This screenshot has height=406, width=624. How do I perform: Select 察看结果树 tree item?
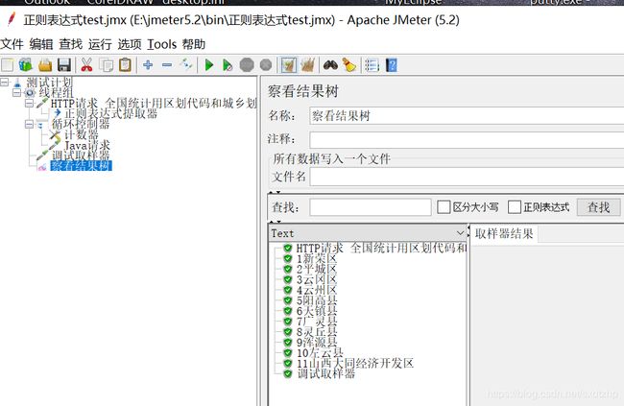coord(81,166)
